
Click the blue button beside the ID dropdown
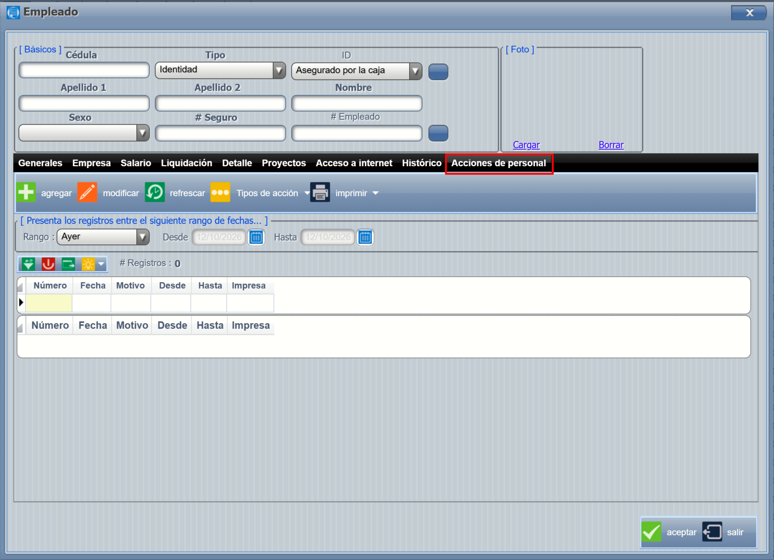438,72
